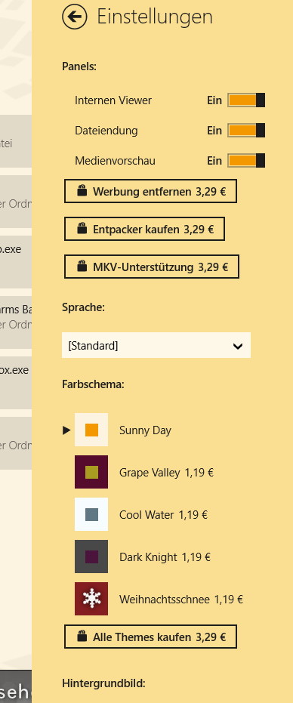The width and height of the screenshot is (293, 703).
Task: Choose the Dark Knight theme swatch
Action: (91, 557)
